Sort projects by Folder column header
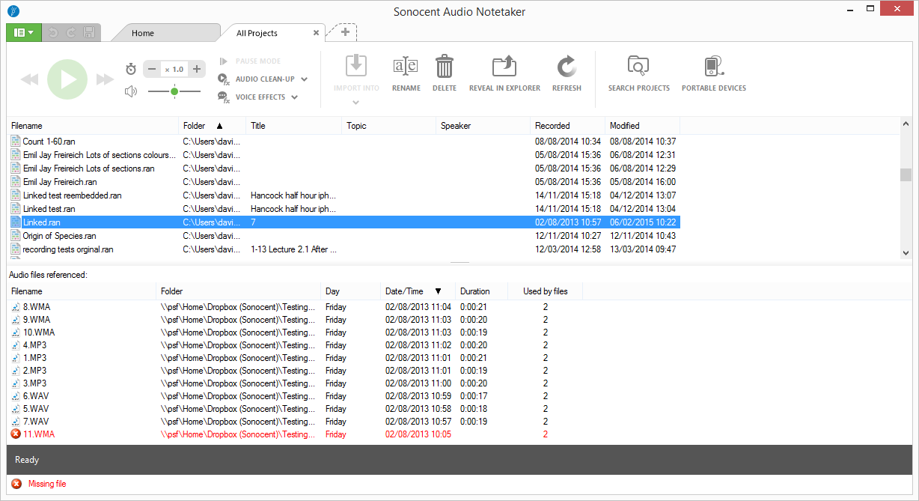 [x=213, y=126]
